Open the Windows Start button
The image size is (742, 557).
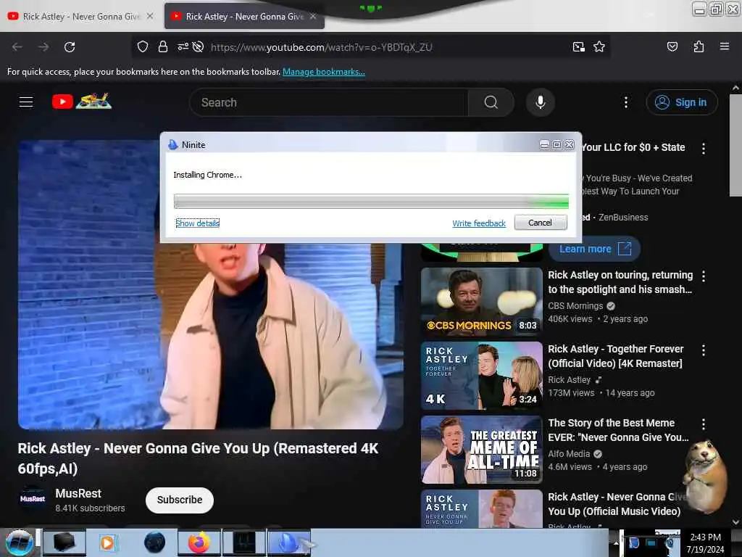point(19,542)
